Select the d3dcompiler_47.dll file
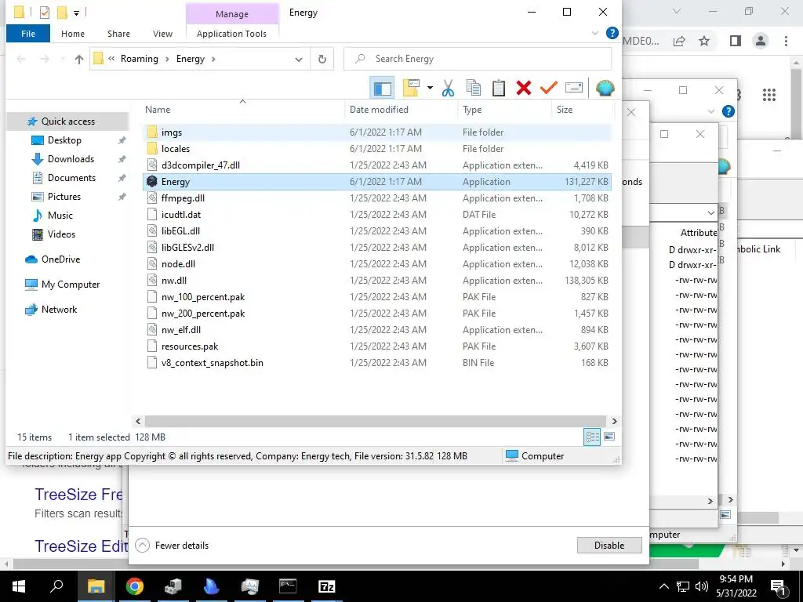 pyautogui.click(x=377, y=165)
